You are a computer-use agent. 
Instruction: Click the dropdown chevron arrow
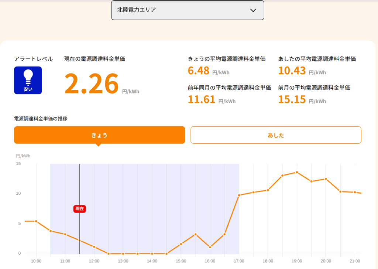253,10
